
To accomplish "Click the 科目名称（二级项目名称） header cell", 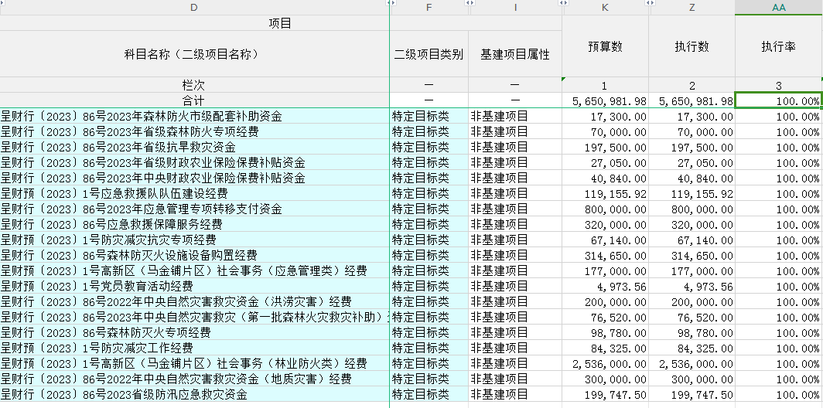I will [194, 54].
